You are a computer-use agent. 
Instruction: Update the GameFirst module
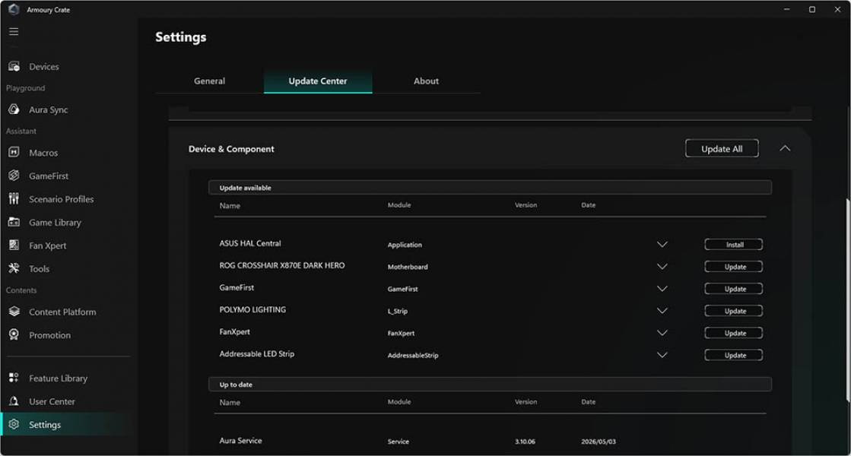point(734,289)
